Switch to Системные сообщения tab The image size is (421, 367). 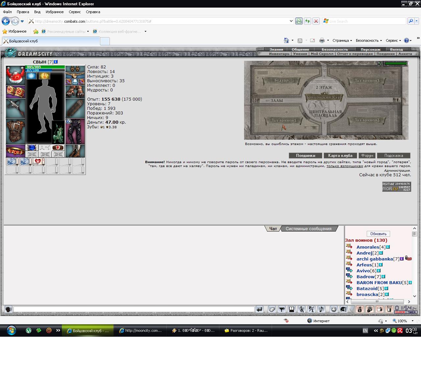pyautogui.click(x=309, y=229)
